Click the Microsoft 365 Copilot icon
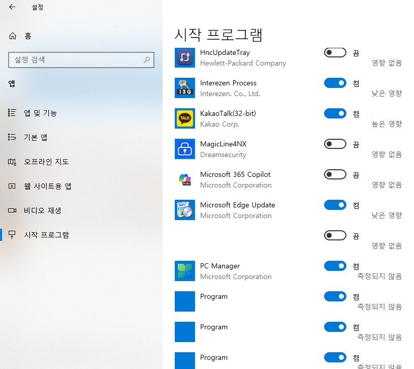 pos(184,179)
